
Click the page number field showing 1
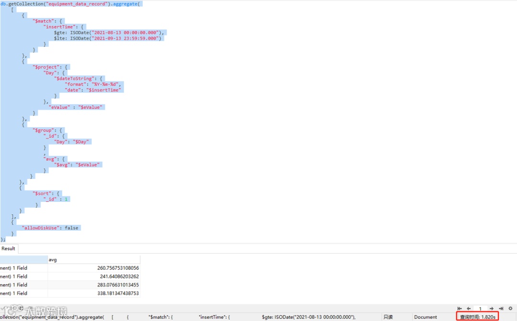pos(481,309)
